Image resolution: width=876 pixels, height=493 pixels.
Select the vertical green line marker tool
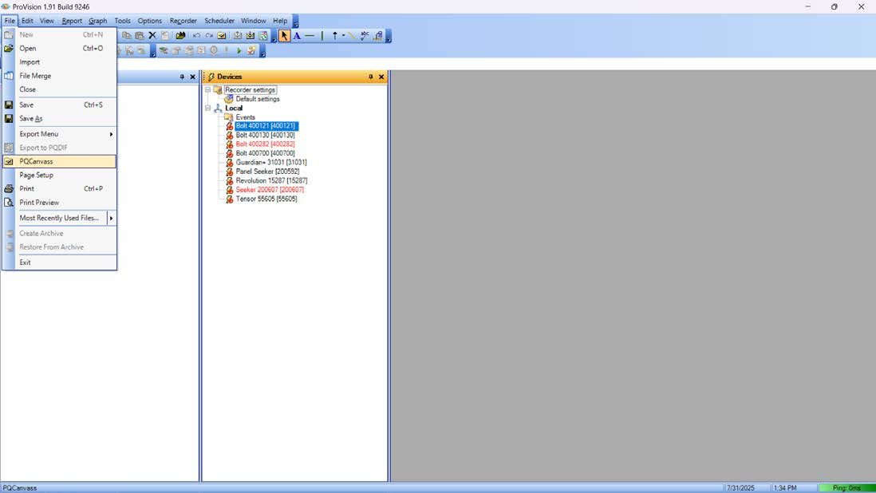click(322, 36)
